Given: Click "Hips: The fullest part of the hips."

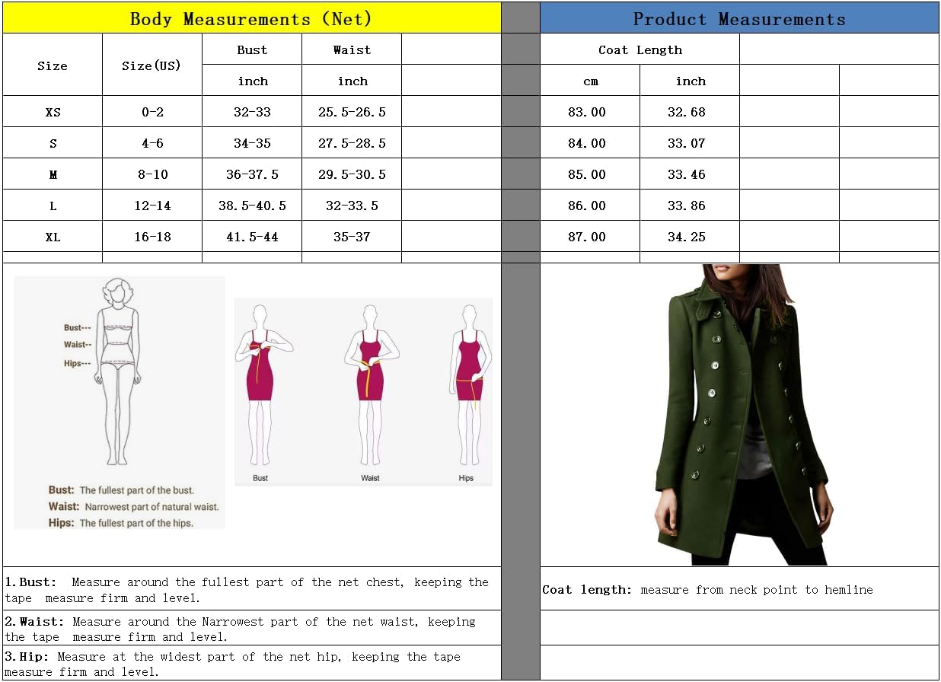Looking at the screenshot, I should (x=120, y=523).
